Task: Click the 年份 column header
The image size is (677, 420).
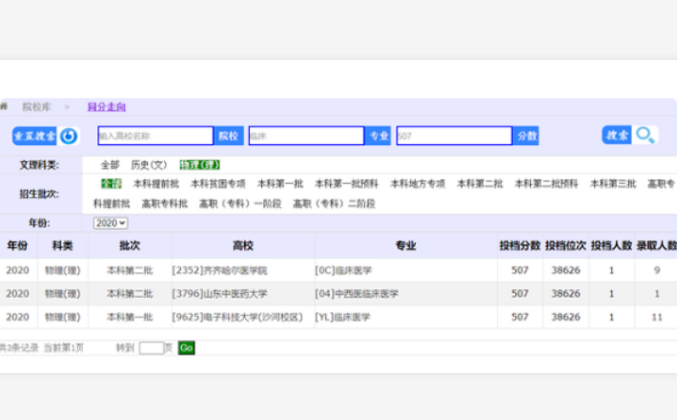Action: [18, 246]
